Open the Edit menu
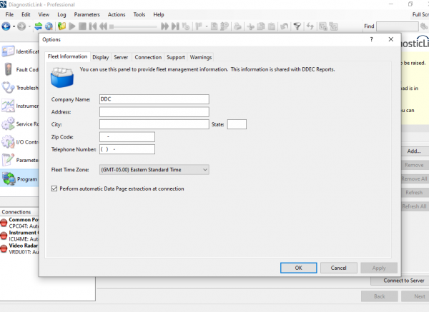This screenshot has height=312, width=429. click(x=26, y=14)
